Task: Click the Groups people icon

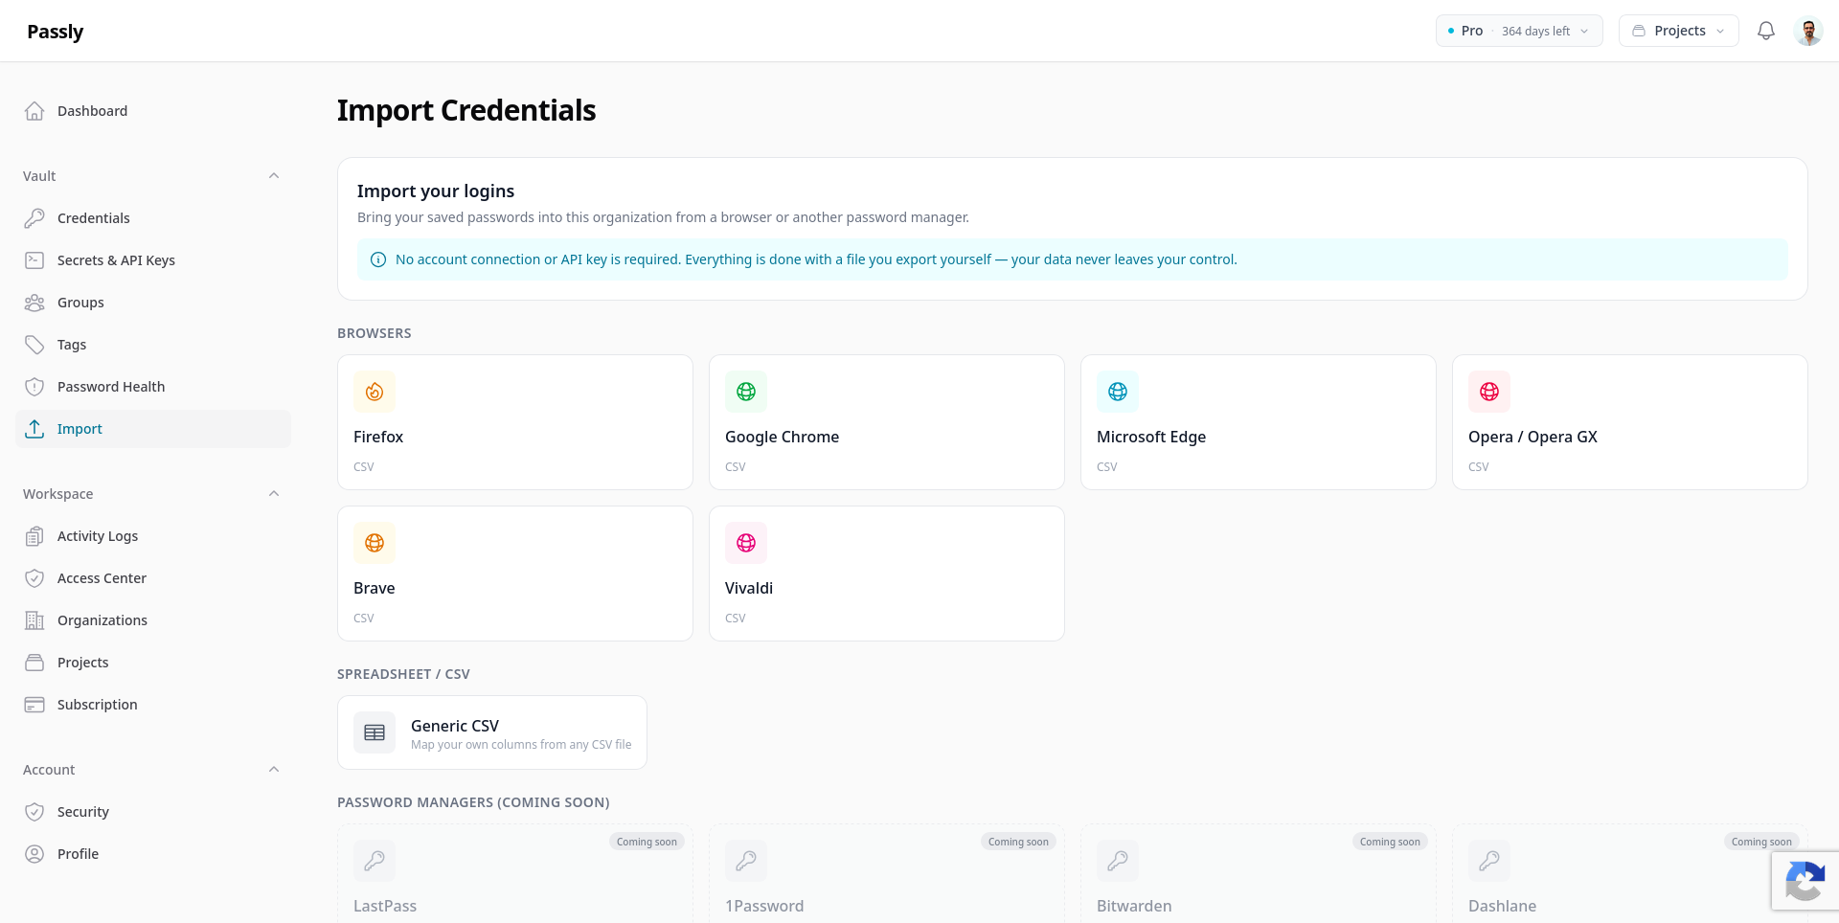Action: (34, 303)
